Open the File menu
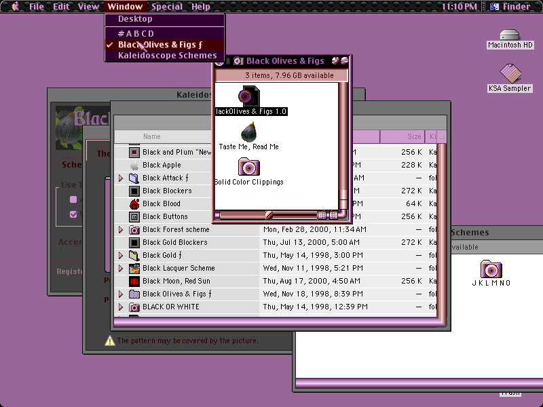The image size is (543, 407). (37, 6)
